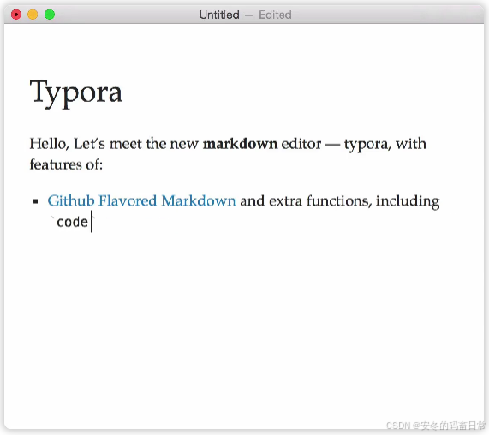Close the Untitled window
Image resolution: width=489 pixels, height=435 pixels.
[16, 15]
